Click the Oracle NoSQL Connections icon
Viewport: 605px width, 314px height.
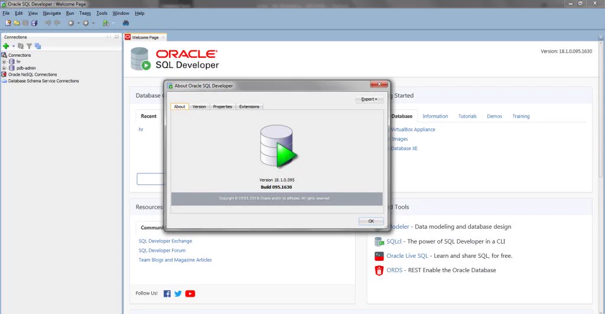click(x=4, y=75)
